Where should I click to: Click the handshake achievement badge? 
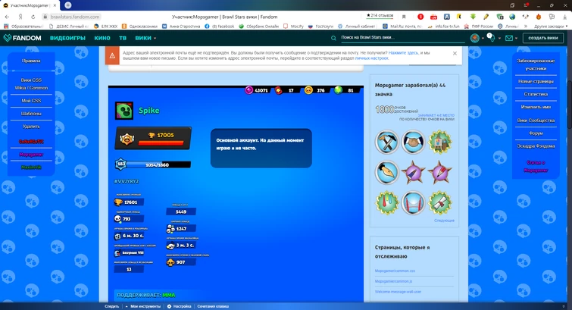[x=414, y=142]
